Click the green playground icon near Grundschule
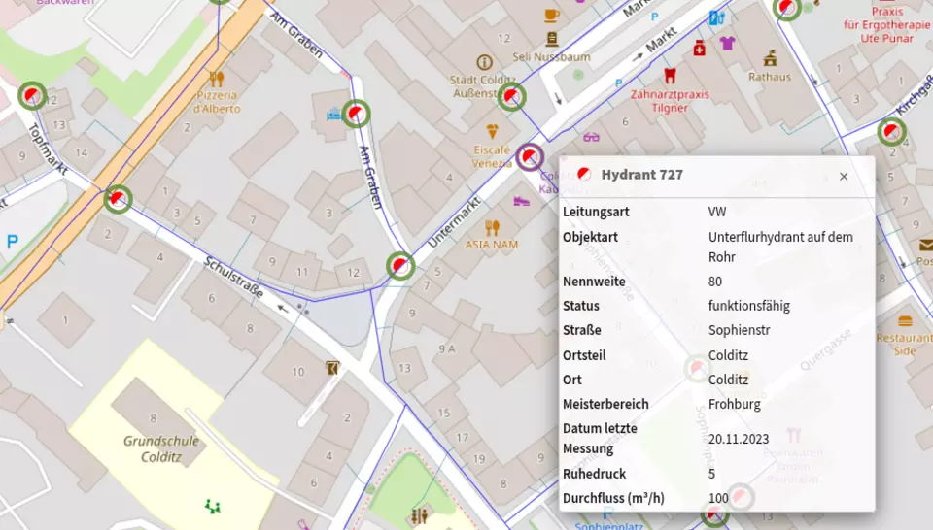 213,507
